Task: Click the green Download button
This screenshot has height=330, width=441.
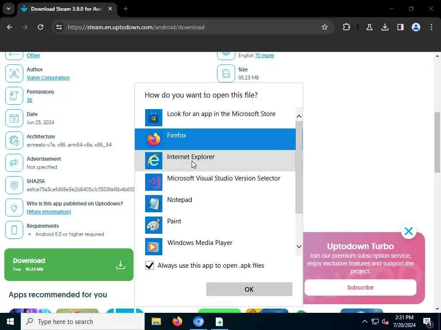Action: pyautogui.click(x=69, y=264)
